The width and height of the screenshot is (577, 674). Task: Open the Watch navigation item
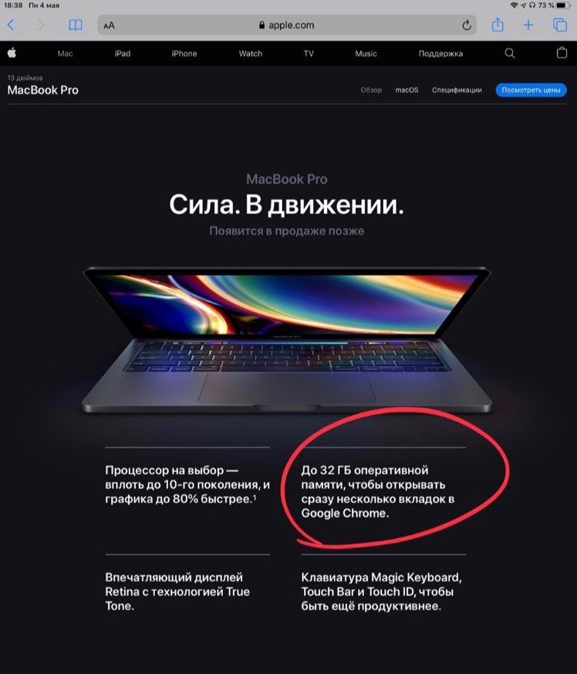[251, 54]
